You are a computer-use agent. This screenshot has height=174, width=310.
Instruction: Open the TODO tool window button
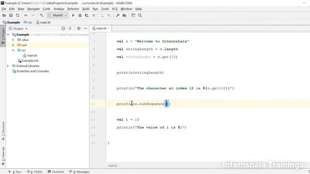[x=34, y=172]
